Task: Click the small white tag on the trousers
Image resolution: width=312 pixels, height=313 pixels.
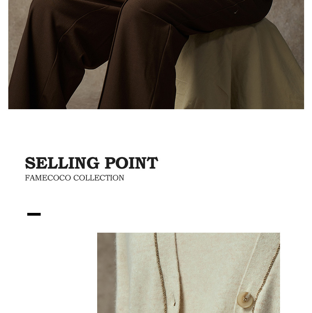Action: pos(236,12)
